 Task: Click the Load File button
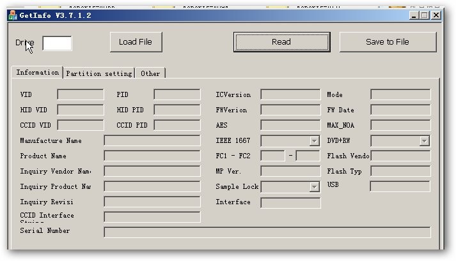(136, 42)
